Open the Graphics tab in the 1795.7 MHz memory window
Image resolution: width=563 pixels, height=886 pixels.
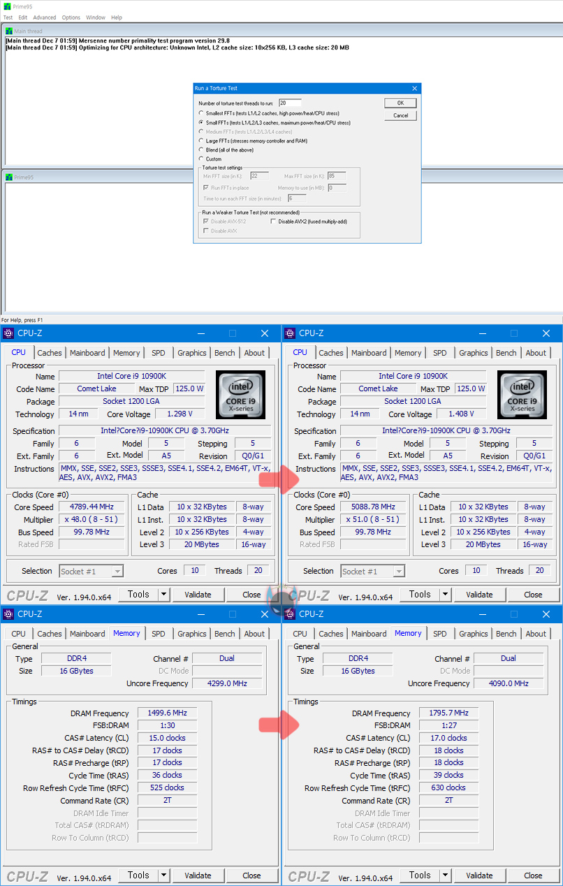click(x=474, y=634)
